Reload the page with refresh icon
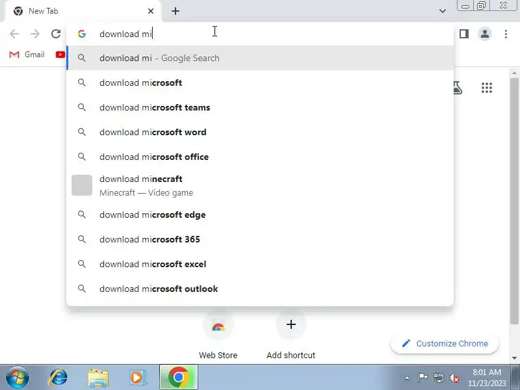This screenshot has width=520, height=390. pos(56,34)
